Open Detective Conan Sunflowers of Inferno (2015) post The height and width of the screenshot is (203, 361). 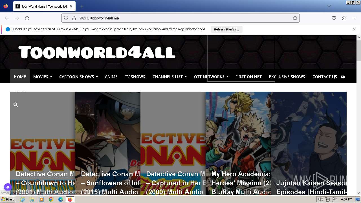(x=108, y=143)
